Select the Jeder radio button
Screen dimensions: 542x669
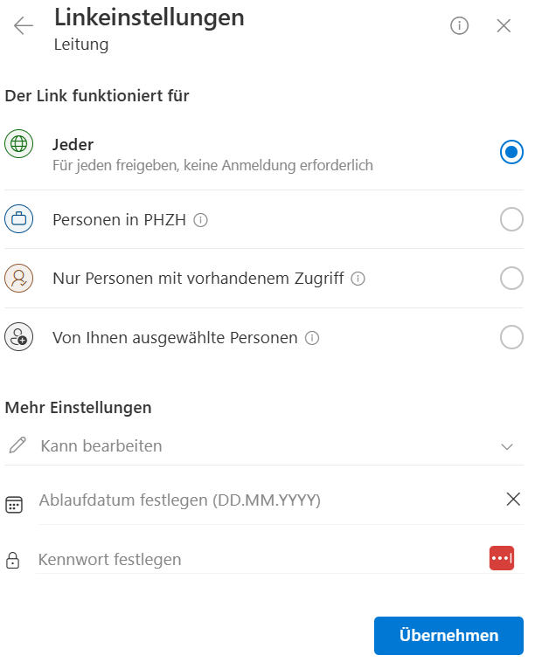(x=511, y=152)
